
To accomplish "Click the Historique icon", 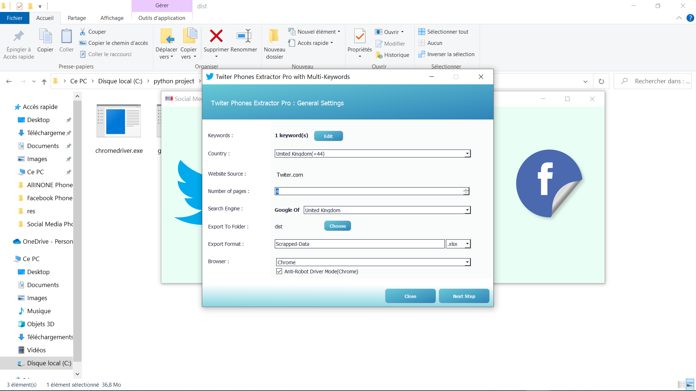I will 379,55.
